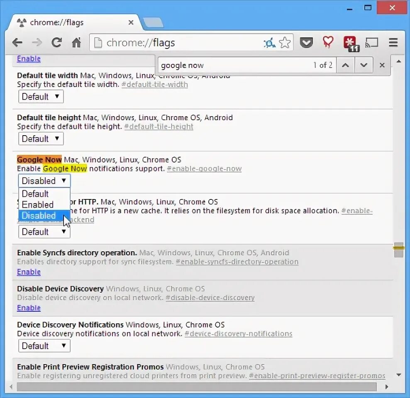410x398 pixels.
Task: Enable the Disable Device Discovery flag
Action: click(x=29, y=308)
